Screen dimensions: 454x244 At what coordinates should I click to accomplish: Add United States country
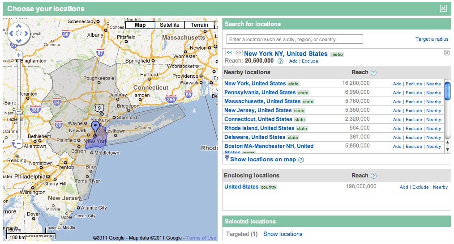click(404, 187)
